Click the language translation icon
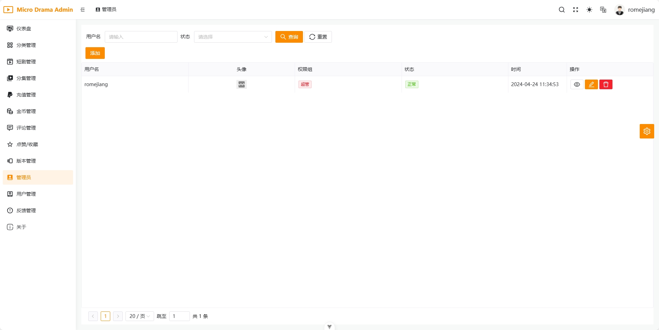 tap(603, 10)
